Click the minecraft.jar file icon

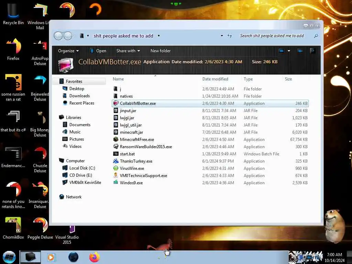(x=115, y=132)
